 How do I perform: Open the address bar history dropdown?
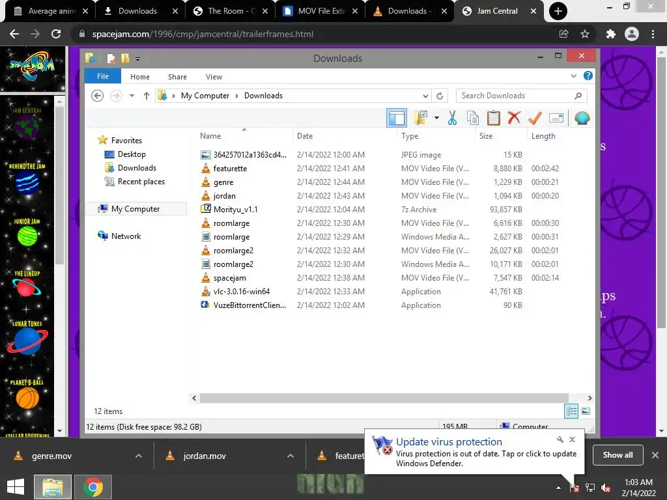[x=425, y=96]
